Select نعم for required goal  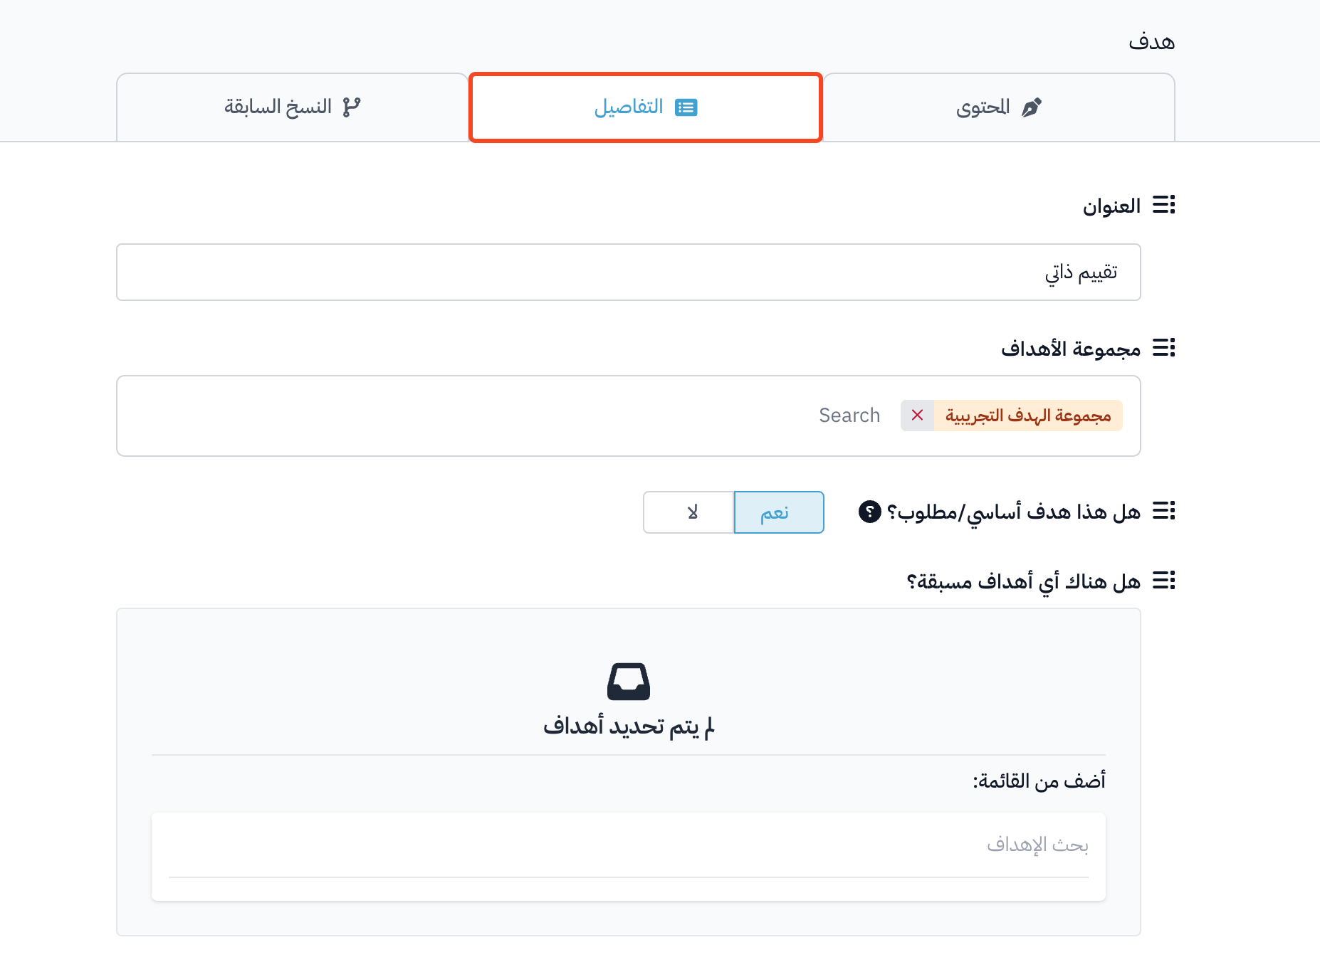[779, 512]
